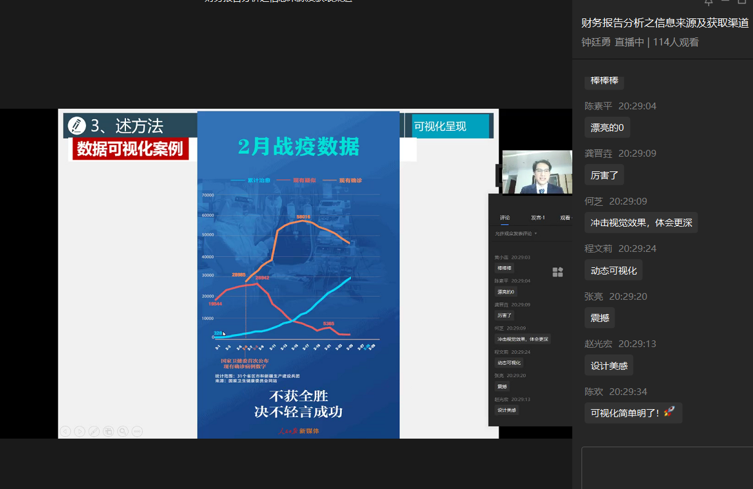Switch to the 发言·1 tab
The width and height of the screenshot is (753, 489).
point(538,217)
